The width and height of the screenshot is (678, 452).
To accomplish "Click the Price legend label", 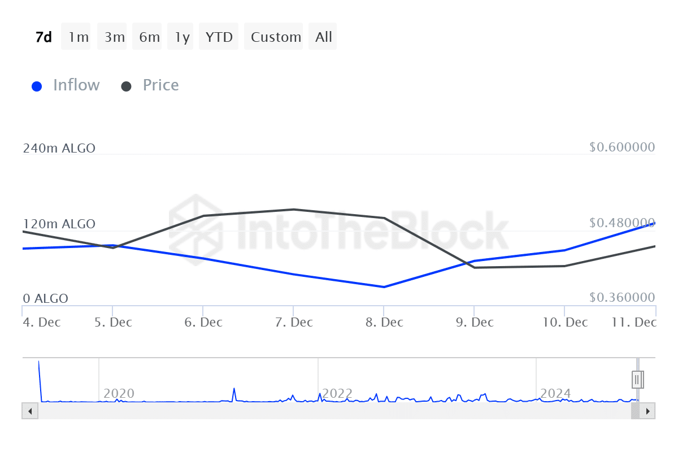I will tap(160, 85).
